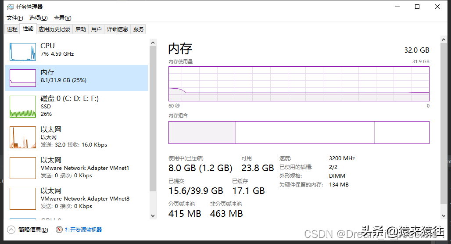Switch to the 启动 tab

pos(81,29)
